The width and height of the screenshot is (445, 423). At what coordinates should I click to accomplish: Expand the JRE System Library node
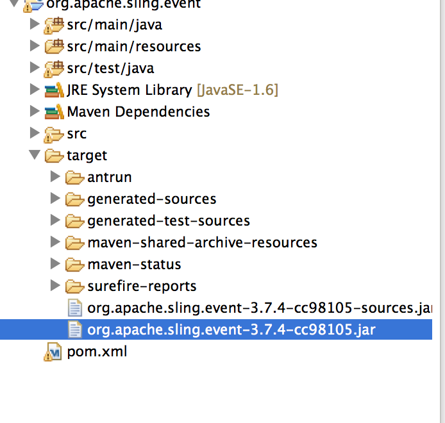click(35, 89)
